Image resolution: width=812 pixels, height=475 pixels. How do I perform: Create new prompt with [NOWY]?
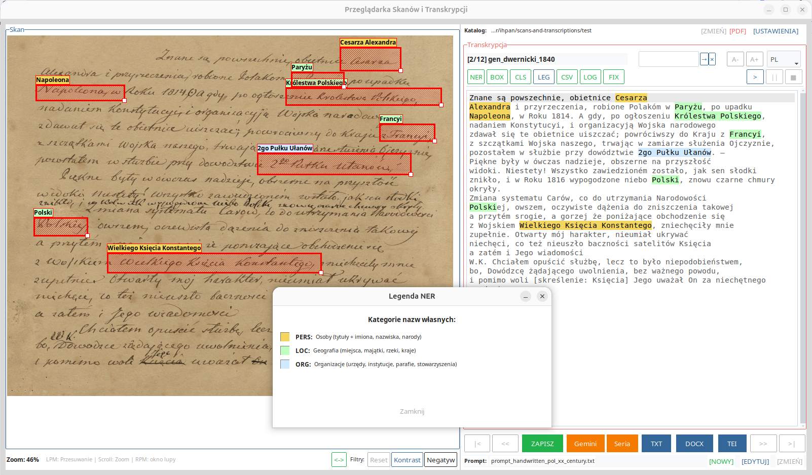click(x=721, y=461)
